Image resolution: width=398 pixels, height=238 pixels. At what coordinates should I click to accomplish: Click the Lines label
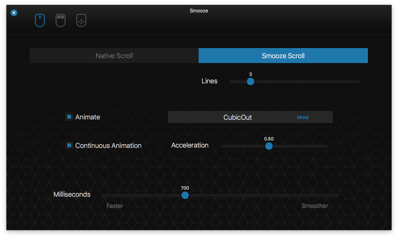210,81
